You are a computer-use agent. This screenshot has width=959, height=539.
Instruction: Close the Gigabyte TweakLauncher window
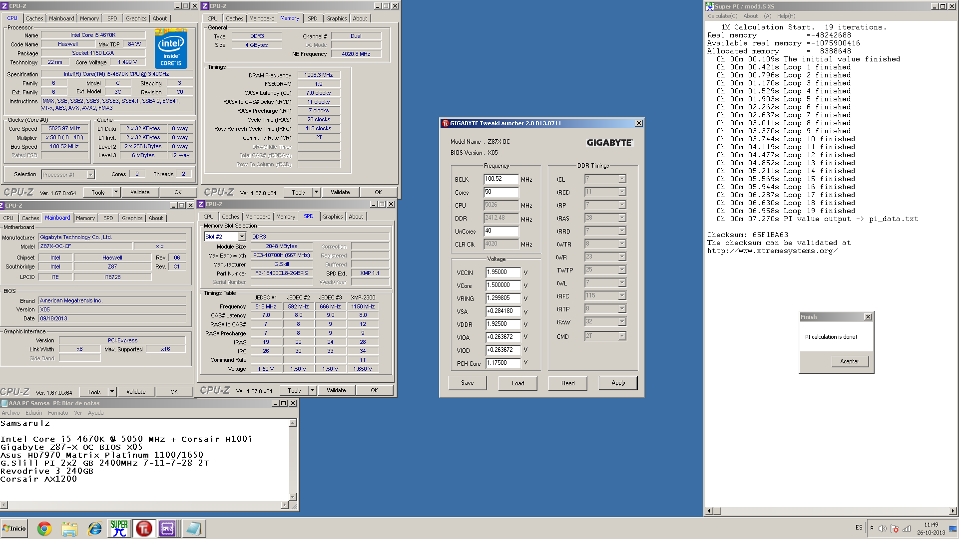click(x=638, y=123)
